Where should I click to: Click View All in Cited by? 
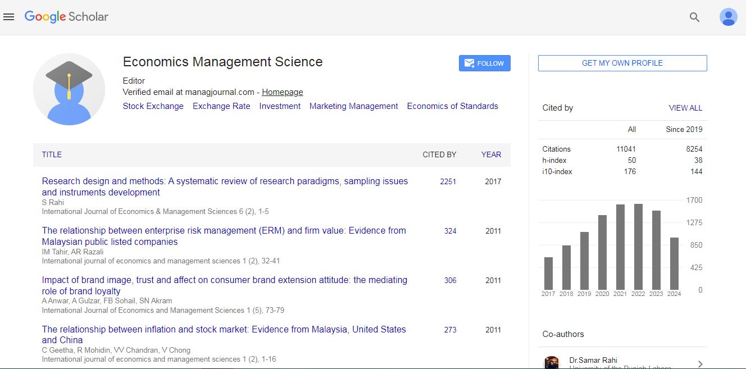click(685, 108)
